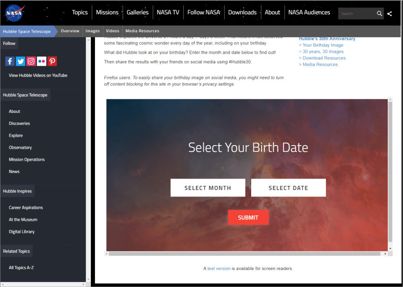
Task: Open the Instagram icon in Follow section
Action: 31,61
